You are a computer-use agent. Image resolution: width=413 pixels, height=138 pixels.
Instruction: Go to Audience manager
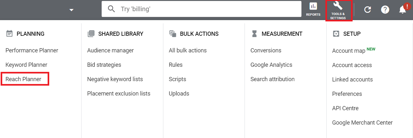point(110,50)
